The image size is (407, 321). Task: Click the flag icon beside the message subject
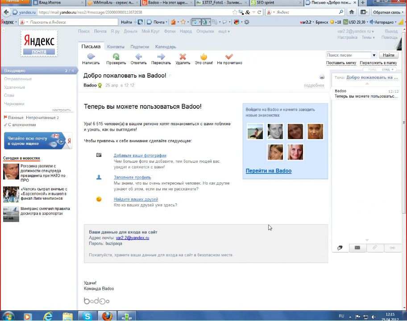(x=170, y=76)
